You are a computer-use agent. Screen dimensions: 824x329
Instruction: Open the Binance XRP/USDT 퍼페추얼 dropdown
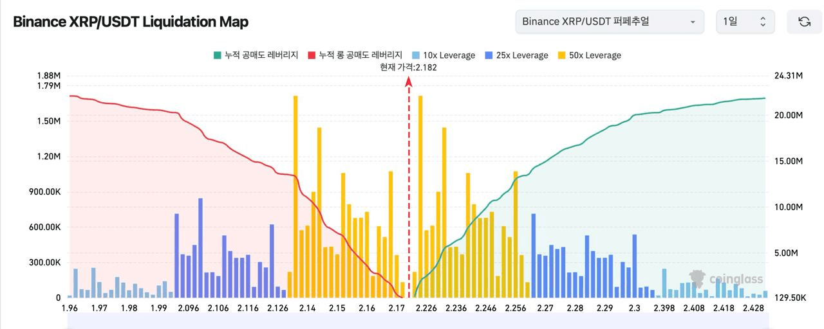click(x=610, y=22)
